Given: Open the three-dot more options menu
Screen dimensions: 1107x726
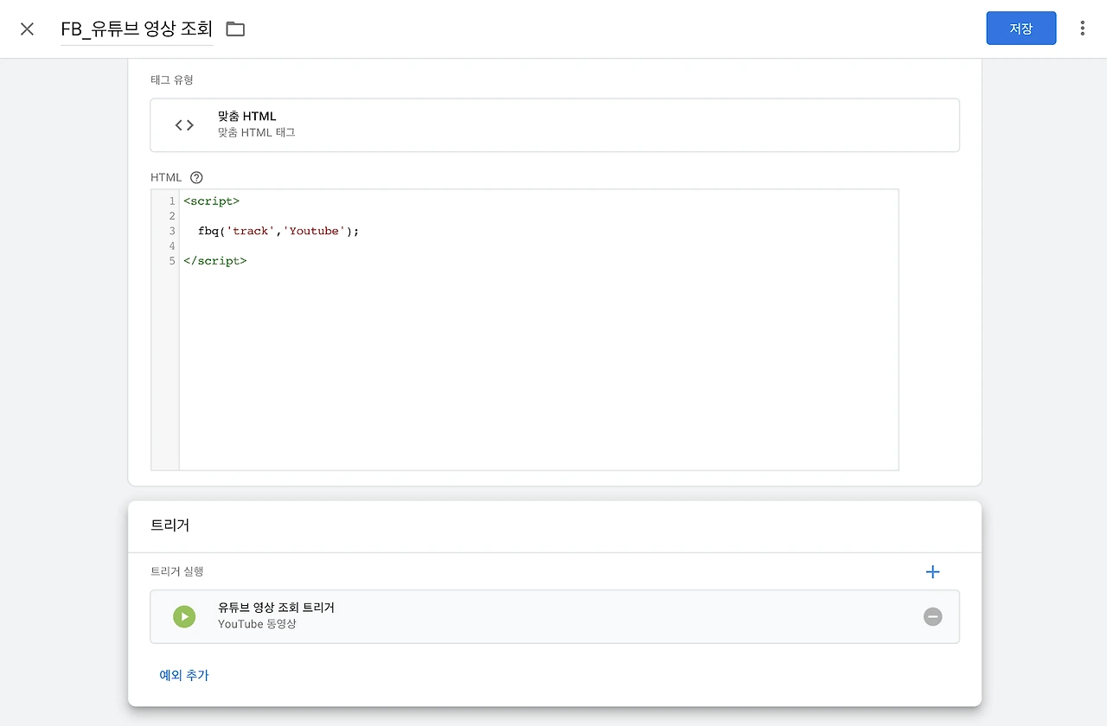Looking at the screenshot, I should pyautogui.click(x=1082, y=29).
